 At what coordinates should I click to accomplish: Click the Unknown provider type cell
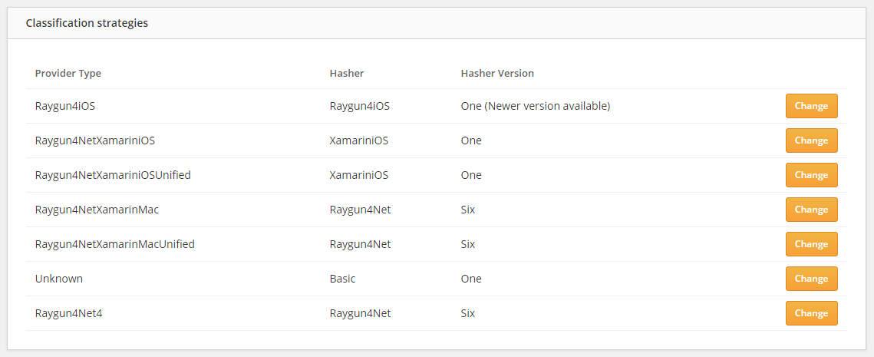pyautogui.click(x=59, y=279)
